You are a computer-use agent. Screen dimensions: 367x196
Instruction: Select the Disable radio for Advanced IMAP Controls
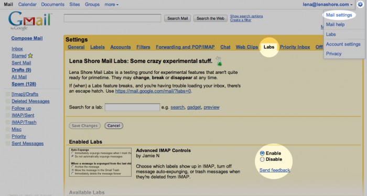click(262, 159)
